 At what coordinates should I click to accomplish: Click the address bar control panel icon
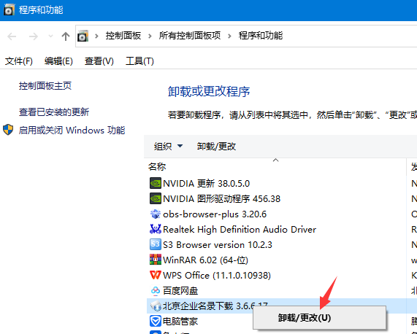tap(83, 36)
